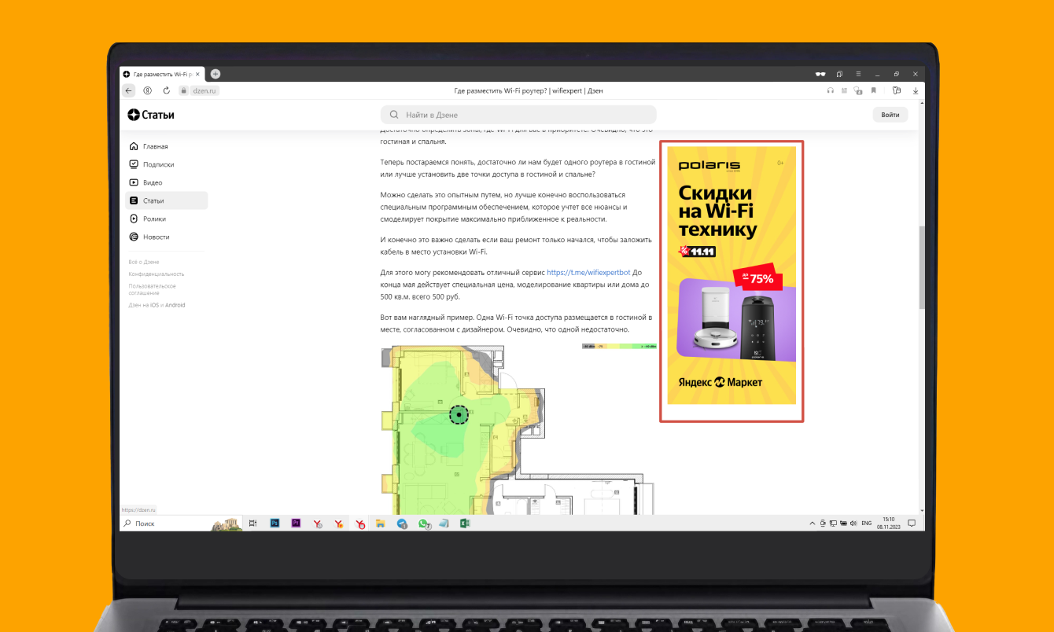
Task: Click the Конфиденциальность footer link
Action: pos(157,274)
